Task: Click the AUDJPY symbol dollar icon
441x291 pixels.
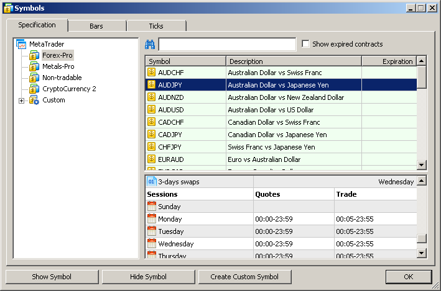Action: tap(152, 85)
